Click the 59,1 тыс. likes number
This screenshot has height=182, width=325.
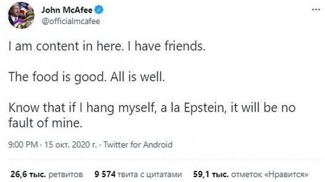pyautogui.click(x=208, y=174)
